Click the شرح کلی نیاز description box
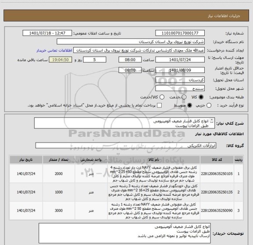The width and height of the screenshot is (253, 245). [x=124, y=123]
